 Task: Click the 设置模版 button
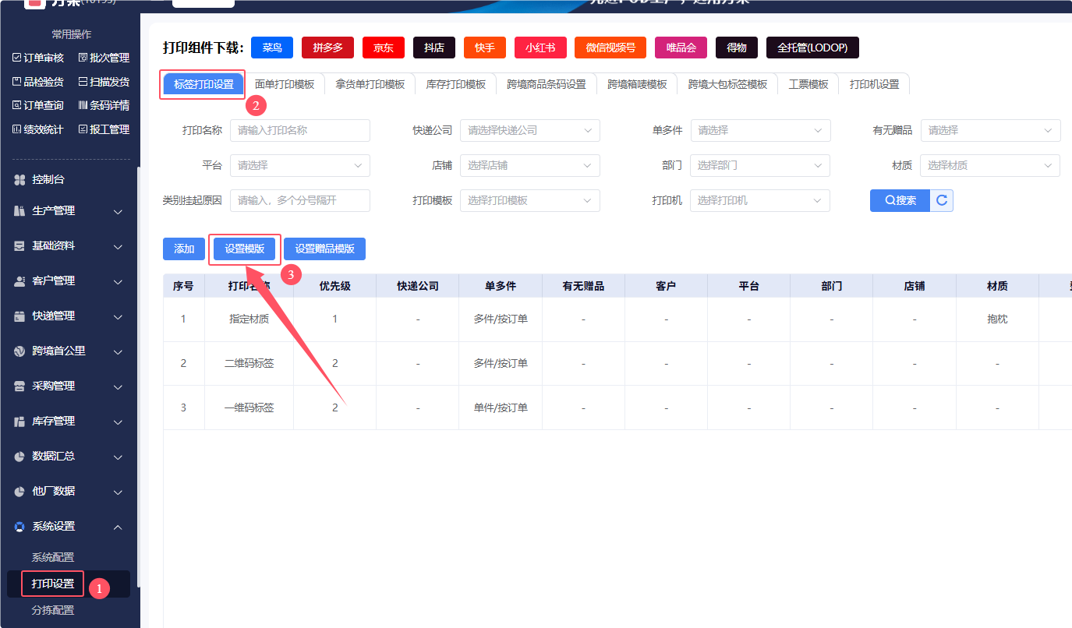245,249
